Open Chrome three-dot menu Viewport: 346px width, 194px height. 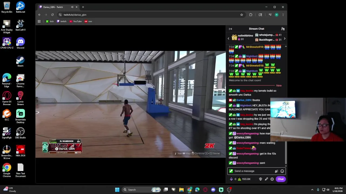pyautogui.click(x=283, y=15)
